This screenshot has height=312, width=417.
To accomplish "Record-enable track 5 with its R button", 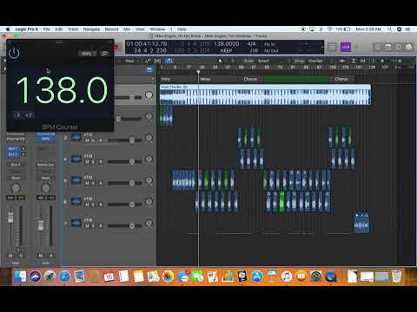I will click(100, 183).
